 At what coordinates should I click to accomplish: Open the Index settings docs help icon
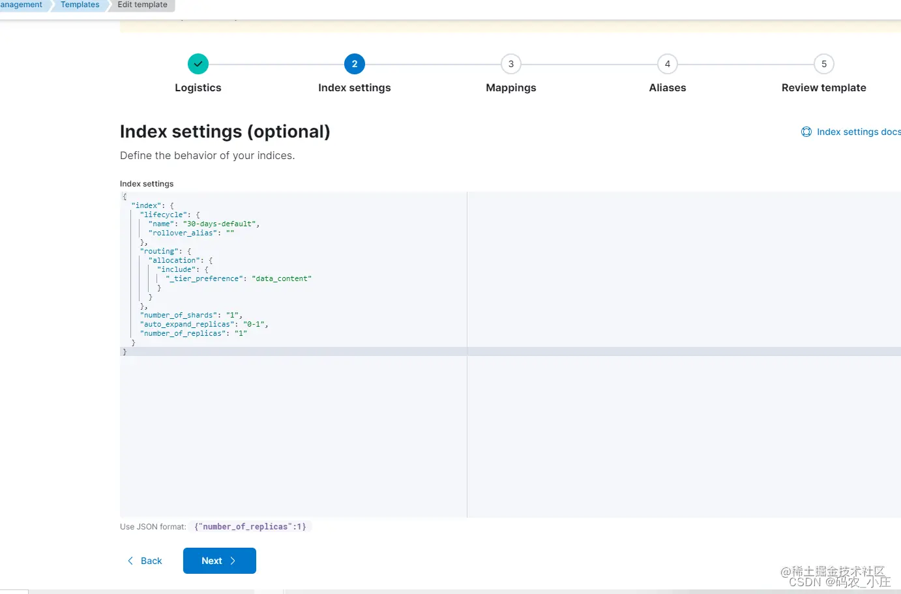pos(806,132)
